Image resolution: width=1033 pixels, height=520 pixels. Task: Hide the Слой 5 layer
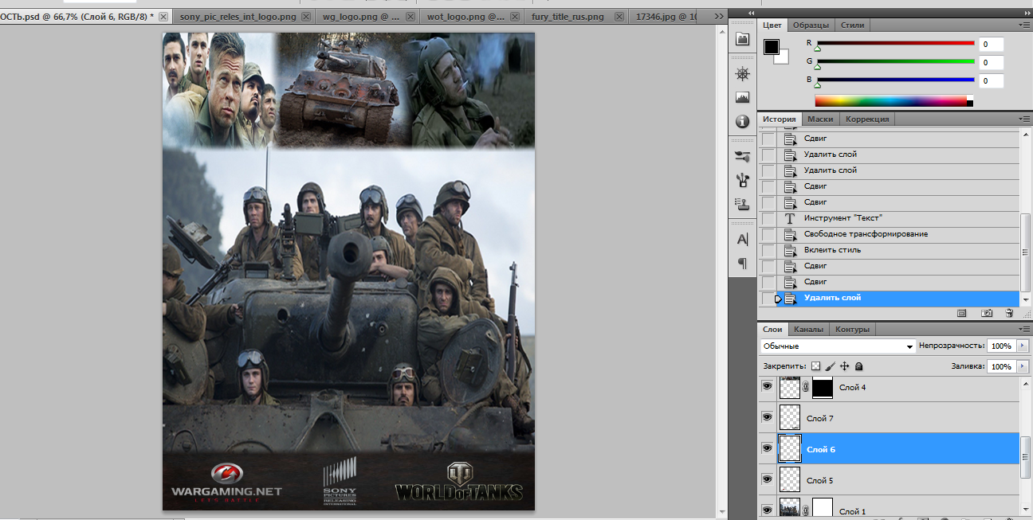[767, 479]
